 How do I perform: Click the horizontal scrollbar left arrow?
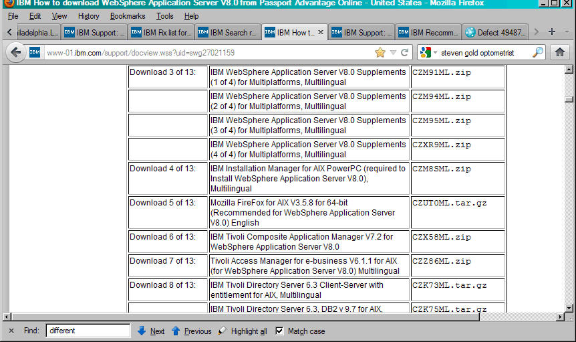(6, 317)
